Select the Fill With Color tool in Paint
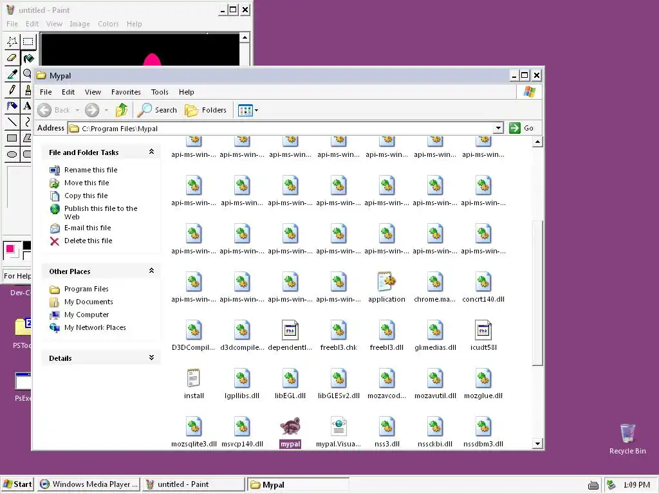The width and height of the screenshot is (659, 494). coord(28,58)
